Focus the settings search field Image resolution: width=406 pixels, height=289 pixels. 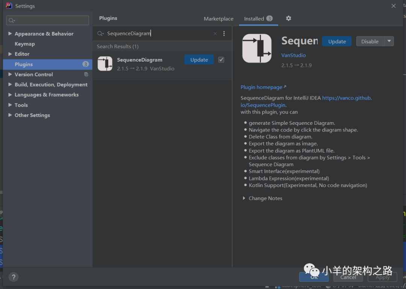[48, 20]
